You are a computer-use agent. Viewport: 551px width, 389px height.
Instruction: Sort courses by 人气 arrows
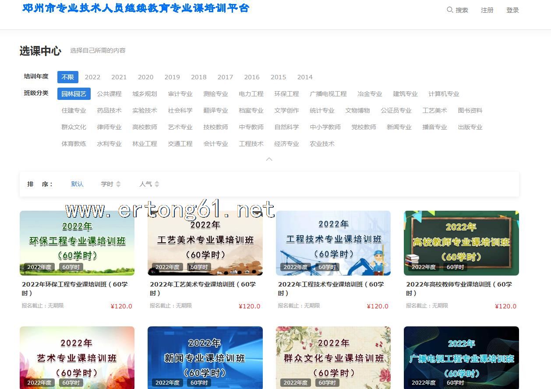(x=157, y=184)
